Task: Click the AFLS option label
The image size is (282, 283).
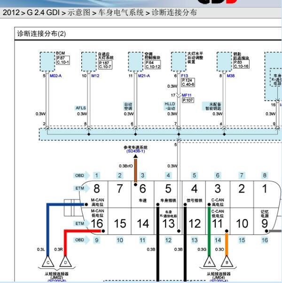Action: 81,108
